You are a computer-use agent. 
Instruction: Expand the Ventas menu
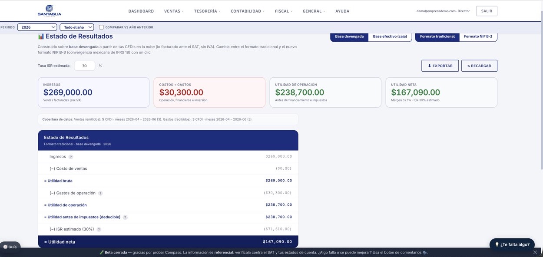pos(174,11)
